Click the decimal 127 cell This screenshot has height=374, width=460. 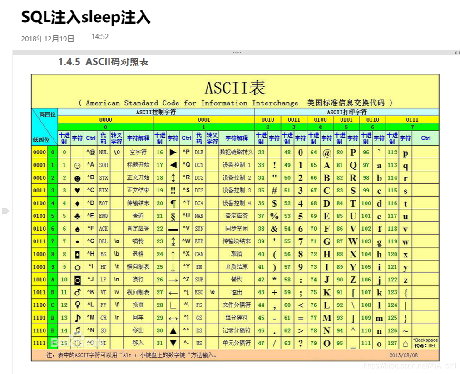[392, 343]
